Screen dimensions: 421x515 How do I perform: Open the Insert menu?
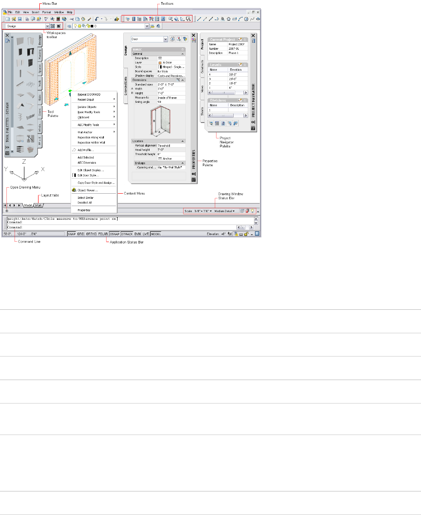[36, 12]
